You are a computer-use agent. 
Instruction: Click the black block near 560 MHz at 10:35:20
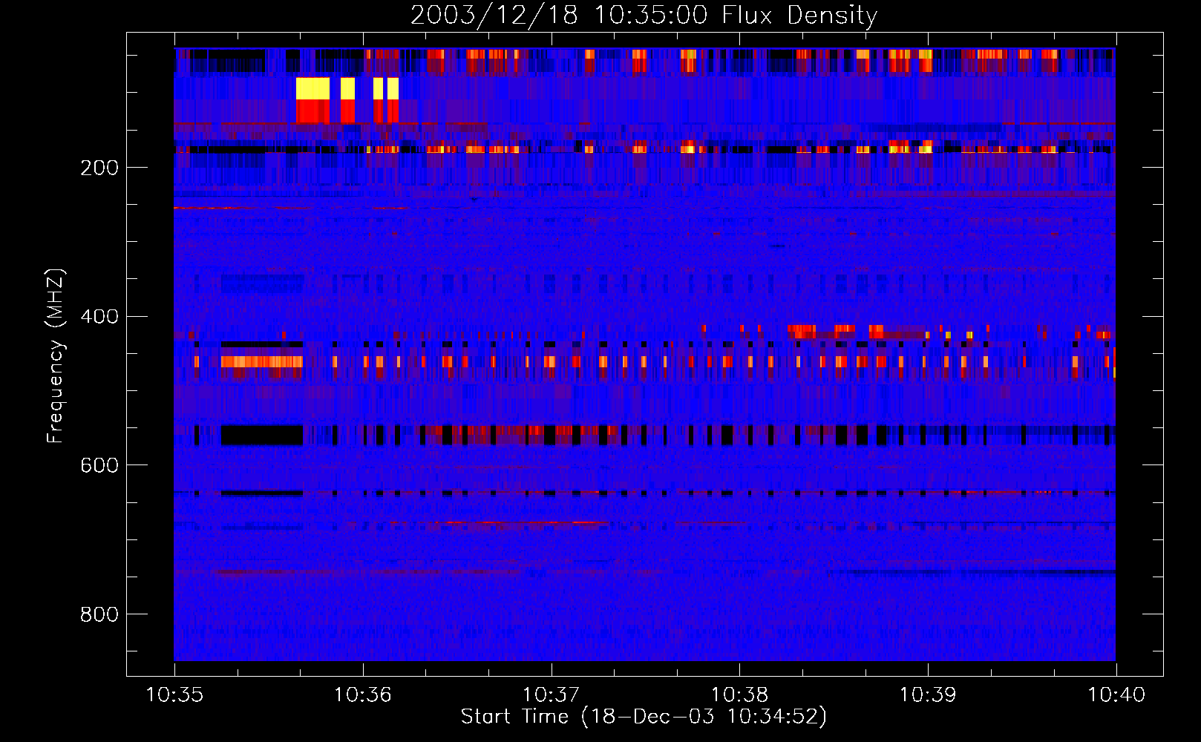point(261,435)
